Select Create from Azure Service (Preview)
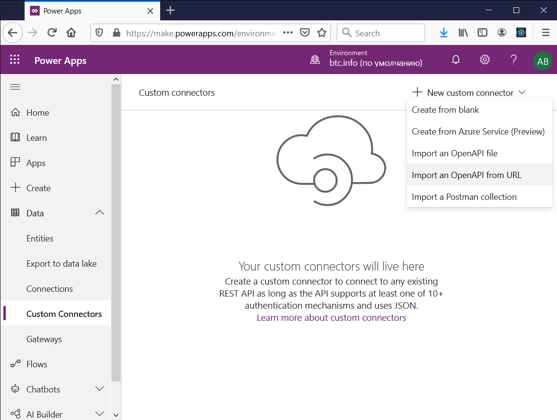557x420 pixels. (x=479, y=132)
